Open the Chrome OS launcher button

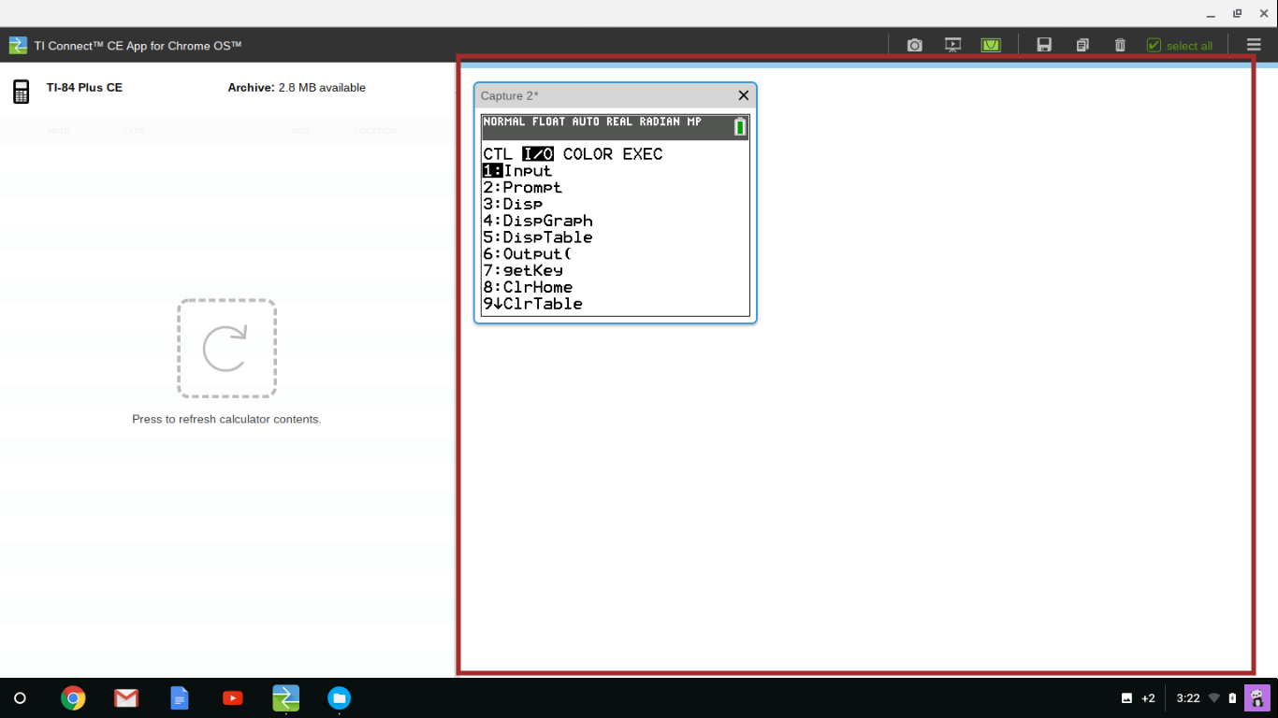pyautogui.click(x=20, y=698)
